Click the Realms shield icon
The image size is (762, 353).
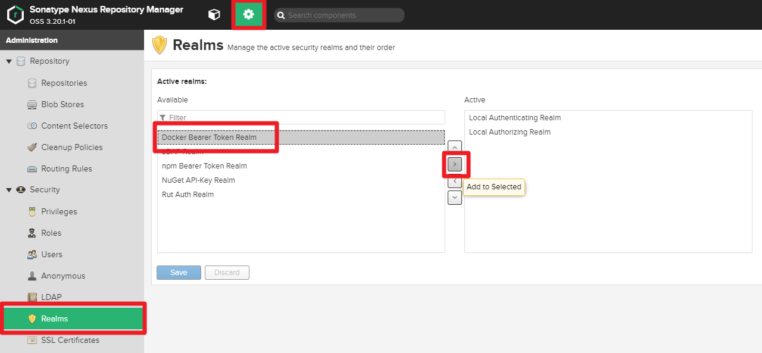[32, 318]
